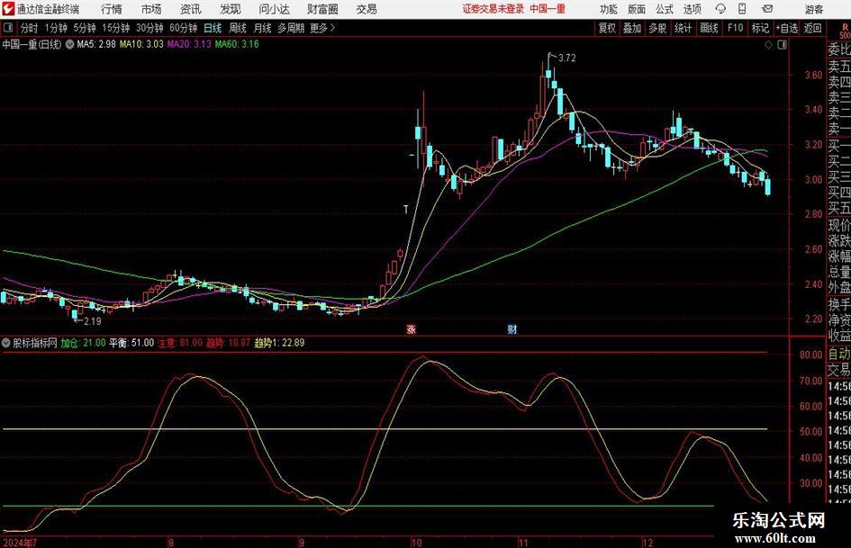The height and width of the screenshot is (548, 851).
Task: Switch to 30分钟 period tab
Action: click(149, 28)
